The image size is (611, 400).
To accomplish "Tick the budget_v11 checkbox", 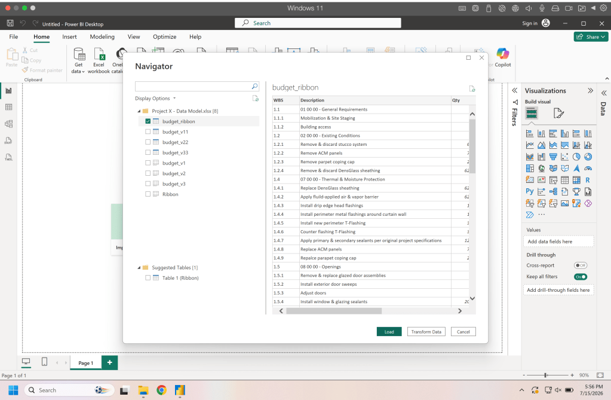I will coord(148,132).
